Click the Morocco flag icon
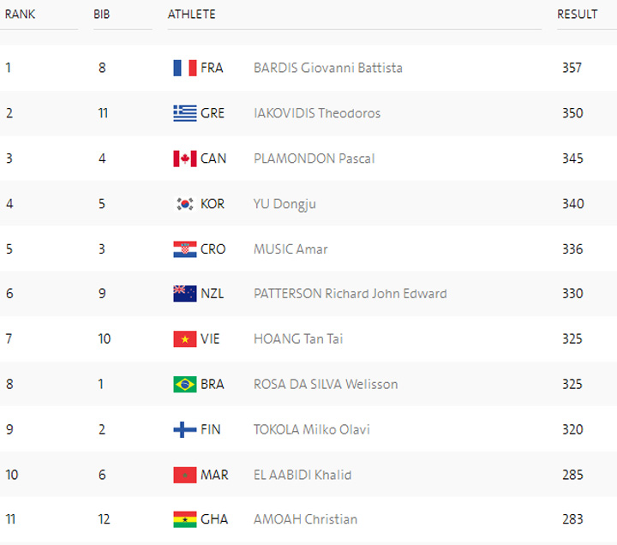 184,475
